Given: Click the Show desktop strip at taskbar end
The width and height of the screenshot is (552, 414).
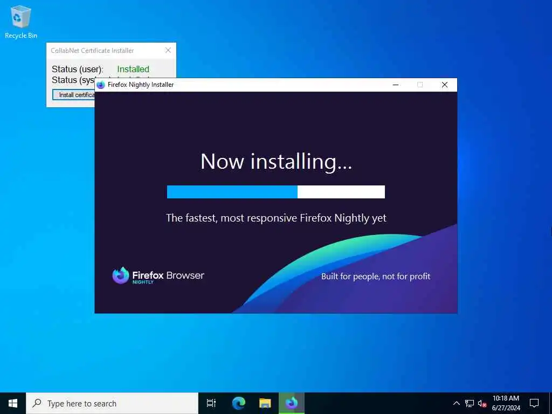Looking at the screenshot, I should coord(550,403).
